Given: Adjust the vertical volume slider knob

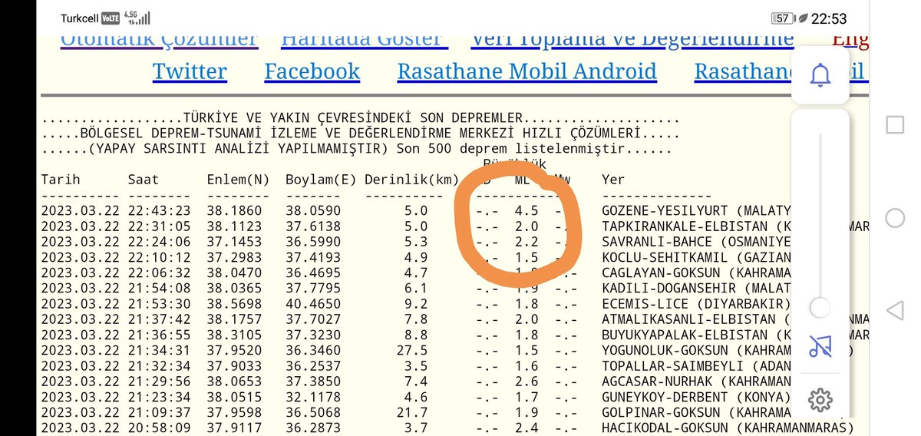Looking at the screenshot, I should 820,309.
